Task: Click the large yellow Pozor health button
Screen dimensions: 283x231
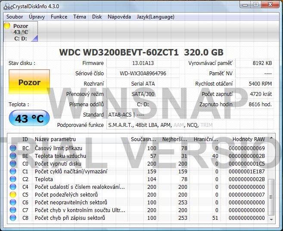Action: point(29,82)
